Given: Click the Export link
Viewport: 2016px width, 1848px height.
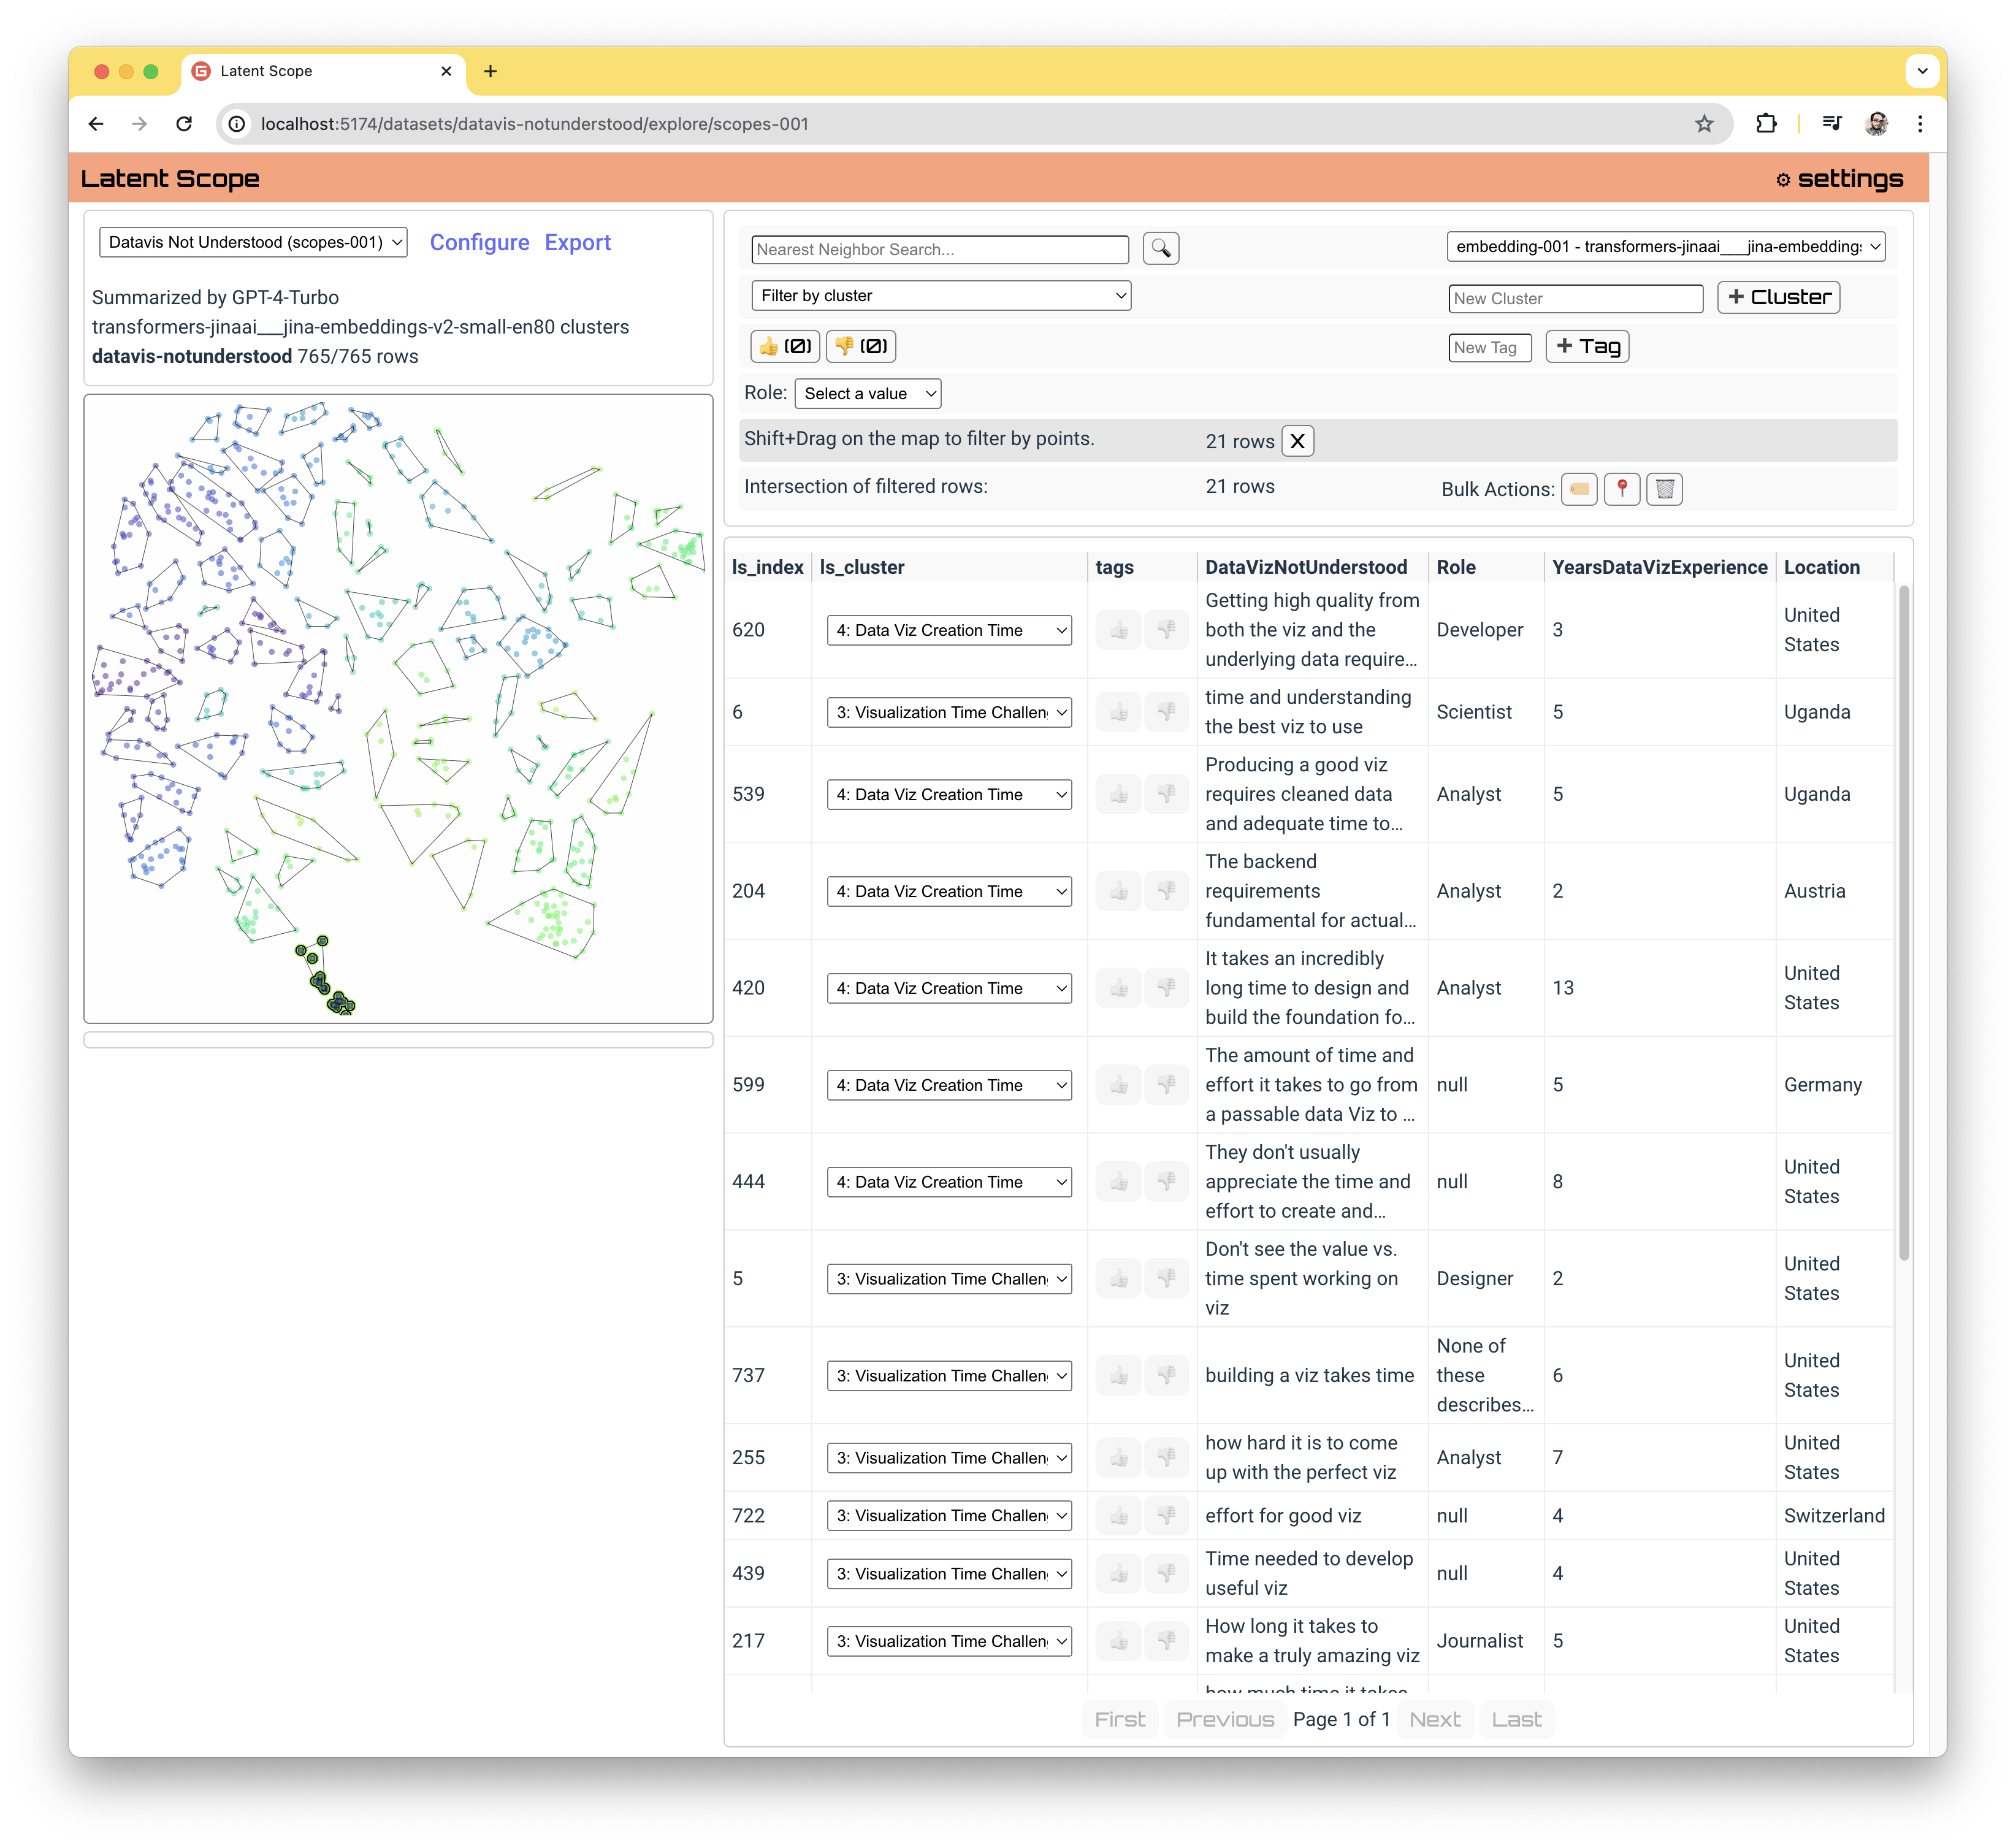Looking at the screenshot, I should (578, 242).
